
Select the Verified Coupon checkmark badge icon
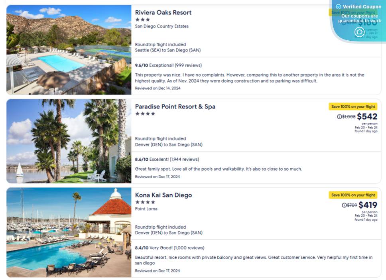pos(338,6)
